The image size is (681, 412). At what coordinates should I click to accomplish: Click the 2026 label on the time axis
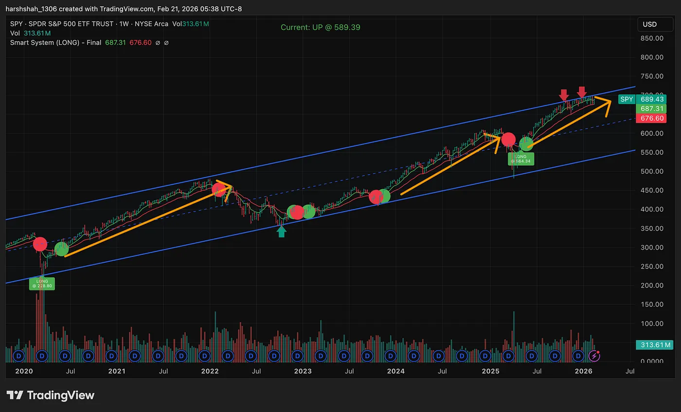583,371
